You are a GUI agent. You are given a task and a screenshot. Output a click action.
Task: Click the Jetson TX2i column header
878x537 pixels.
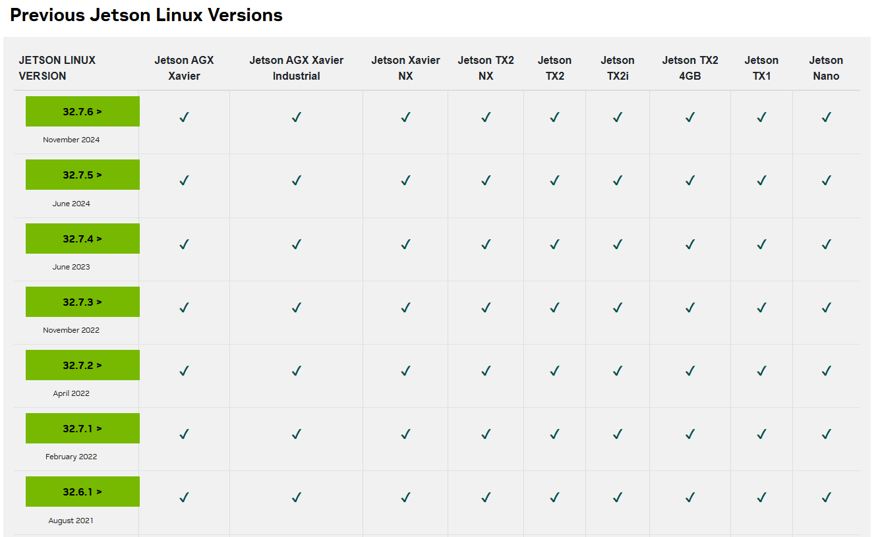click(618, 68)
